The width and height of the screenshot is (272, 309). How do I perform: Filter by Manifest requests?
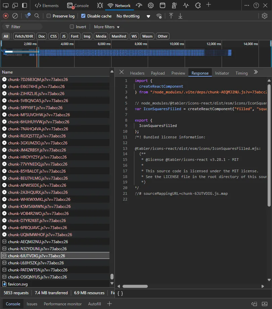[x=119, y=36]
